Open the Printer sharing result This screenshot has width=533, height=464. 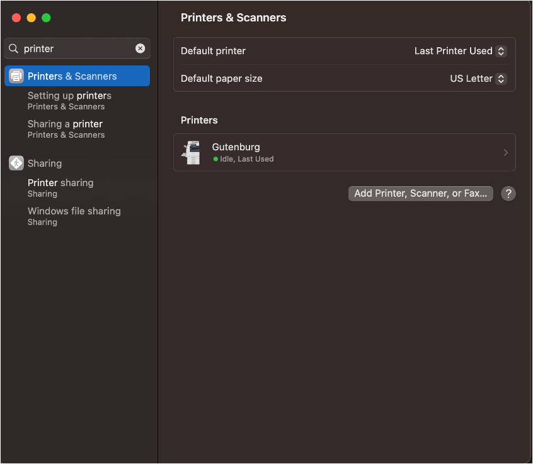pos(60,188)
